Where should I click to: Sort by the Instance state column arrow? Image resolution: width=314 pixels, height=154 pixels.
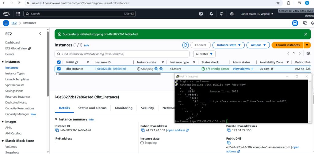coord(163,62)
